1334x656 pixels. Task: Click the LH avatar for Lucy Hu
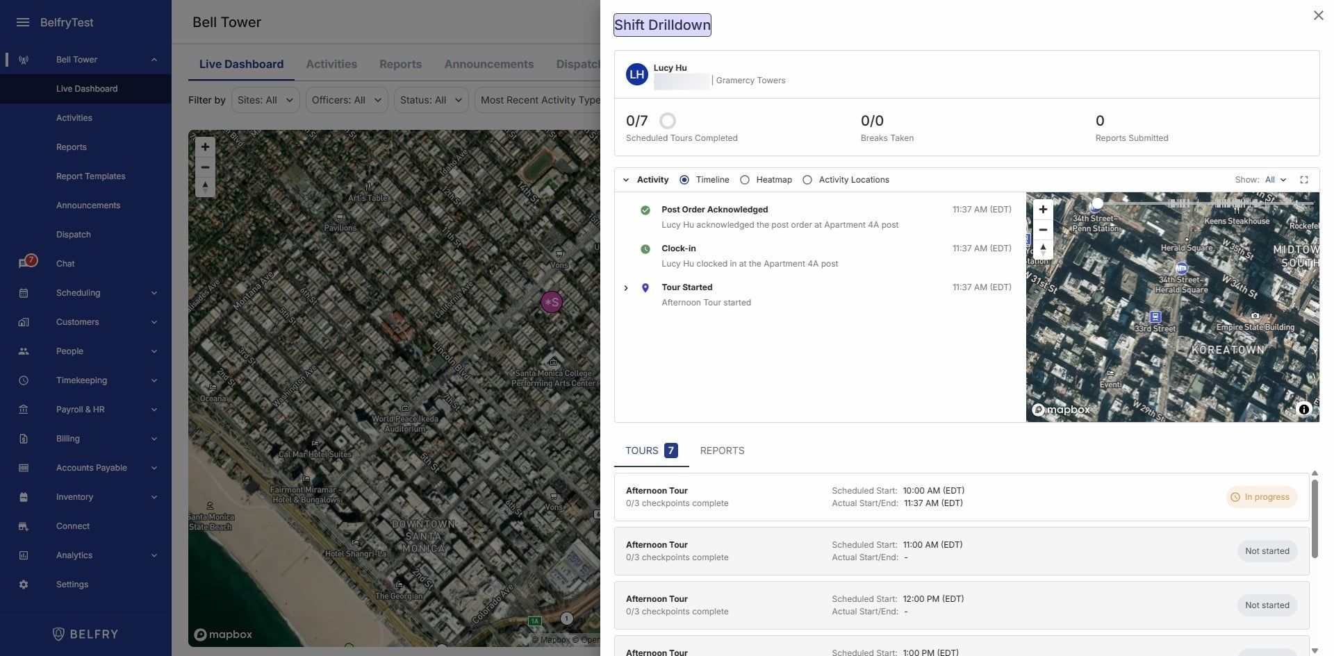click(x=636, y=74)
